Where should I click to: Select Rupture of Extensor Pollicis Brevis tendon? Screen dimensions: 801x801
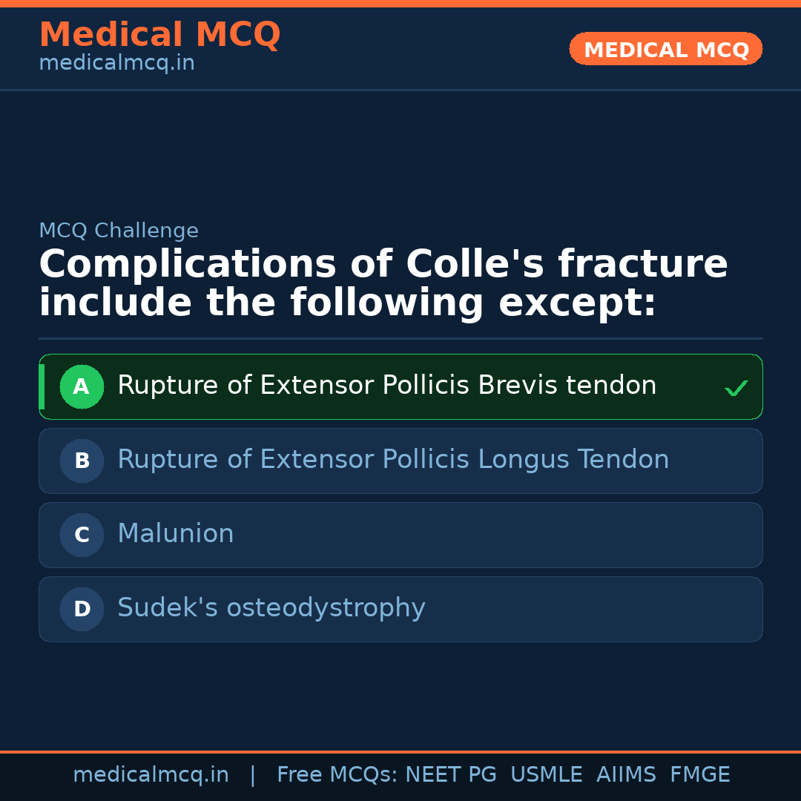click(x=386, y=386)
